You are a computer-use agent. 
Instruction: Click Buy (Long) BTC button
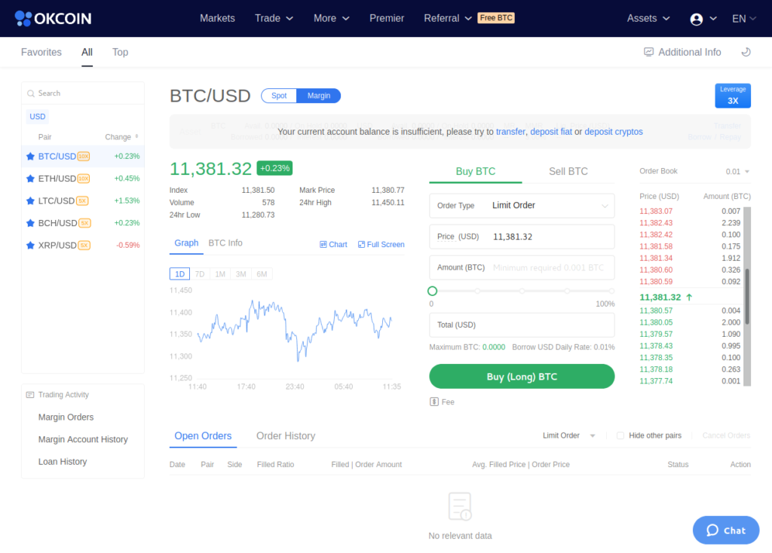[x=522, y=377]
